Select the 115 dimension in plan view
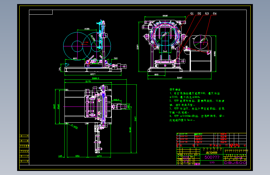The width and height of the screenshot is (270, 175). point(60,156)
